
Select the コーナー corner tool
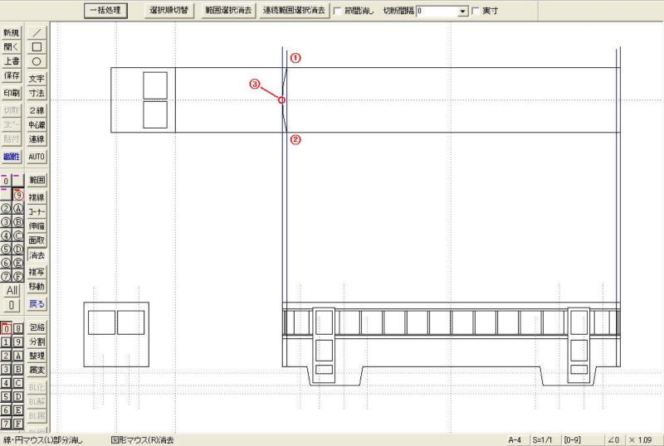coord(37,211)
